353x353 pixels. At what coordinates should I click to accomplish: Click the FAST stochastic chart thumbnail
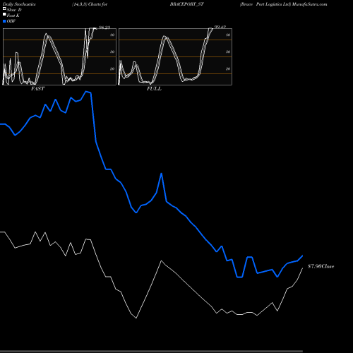[59, 56]
